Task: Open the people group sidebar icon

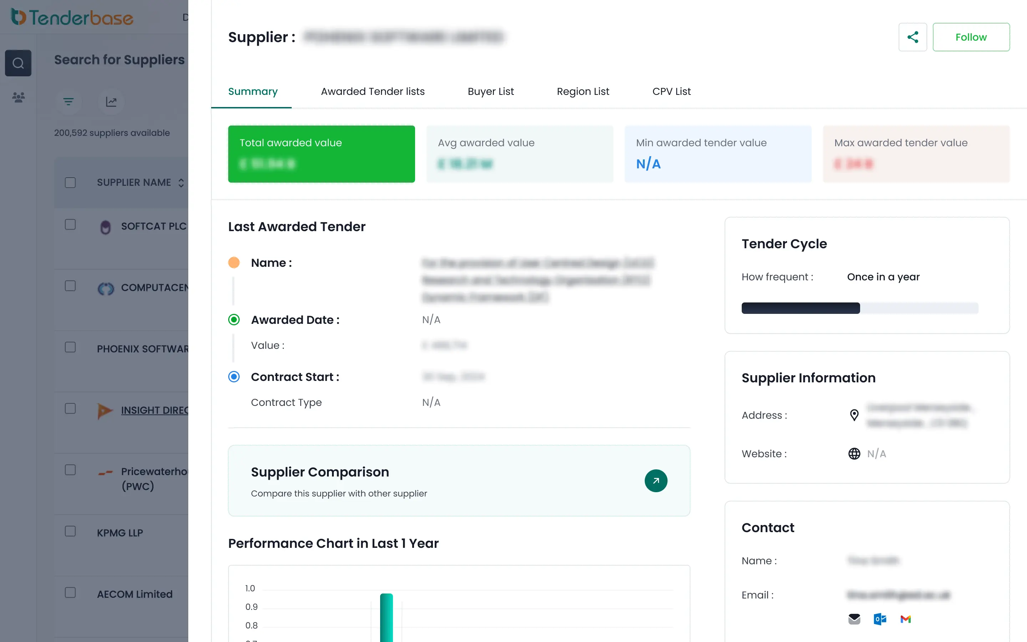Action: coord(18,97)
